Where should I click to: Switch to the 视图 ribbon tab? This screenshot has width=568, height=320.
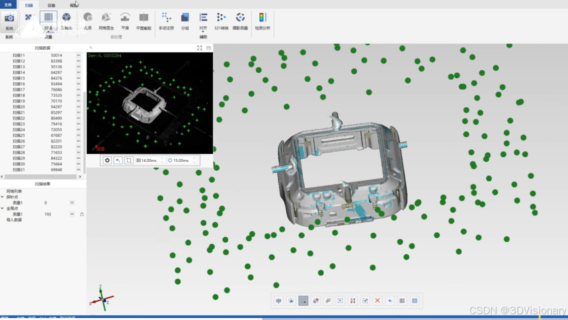(x=73, y=5)
